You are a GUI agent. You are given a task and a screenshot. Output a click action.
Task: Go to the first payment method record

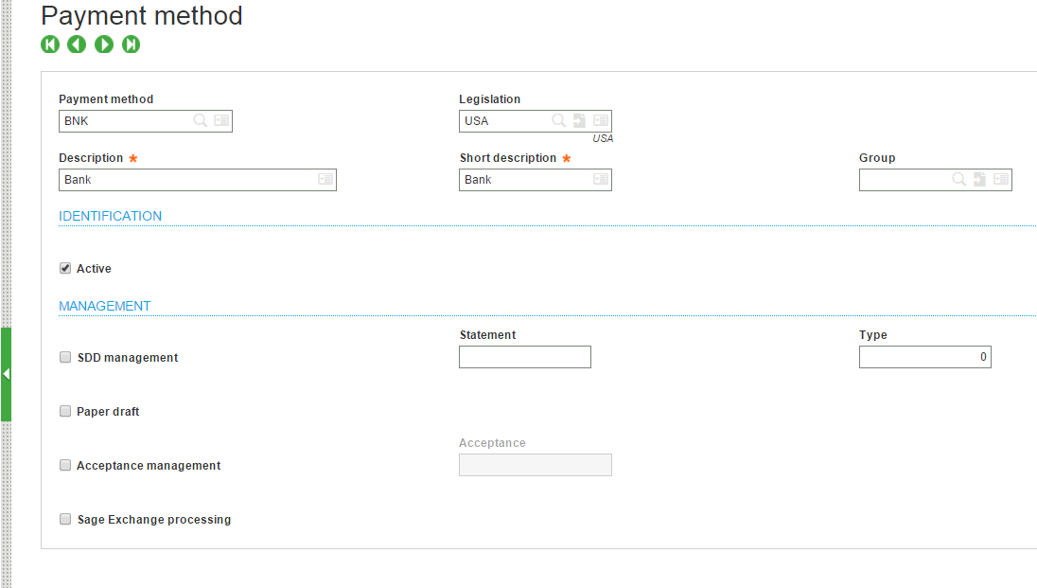50,45
